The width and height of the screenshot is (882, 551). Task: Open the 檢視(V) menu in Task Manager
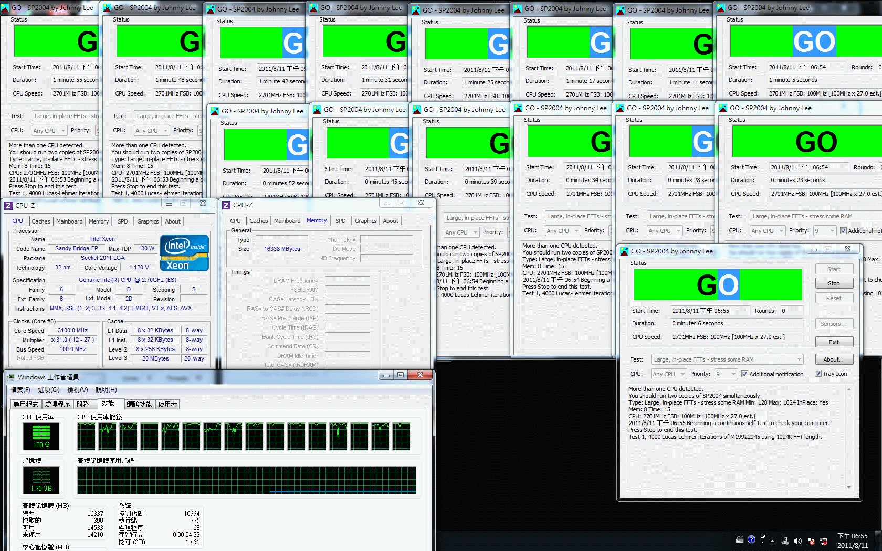[77, 390]
